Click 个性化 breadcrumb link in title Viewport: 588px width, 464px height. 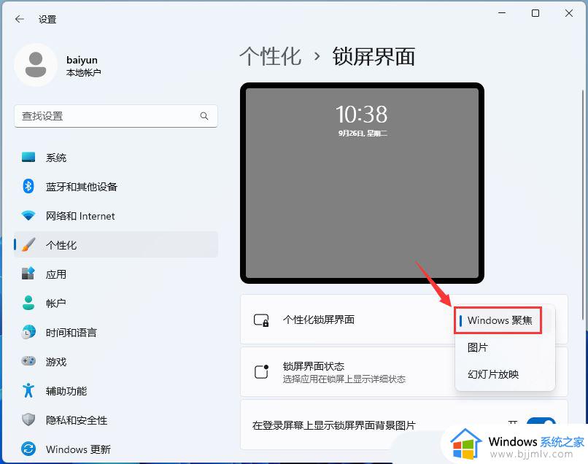click(x=271, y=57)
